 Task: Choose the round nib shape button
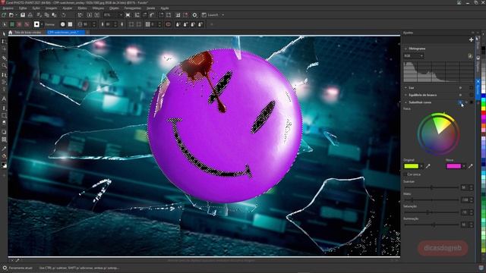[63, 24]
